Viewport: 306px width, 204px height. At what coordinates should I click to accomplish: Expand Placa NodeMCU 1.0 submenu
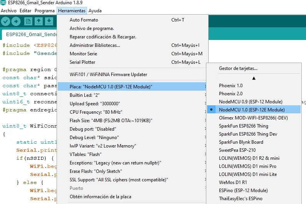pyautogui.click(x=132, y=86)
